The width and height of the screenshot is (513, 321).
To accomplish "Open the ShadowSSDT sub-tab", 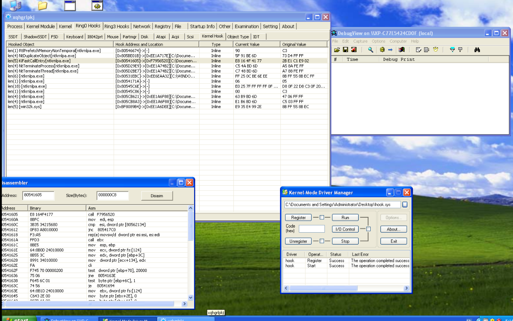I will [x=35, y=37].
